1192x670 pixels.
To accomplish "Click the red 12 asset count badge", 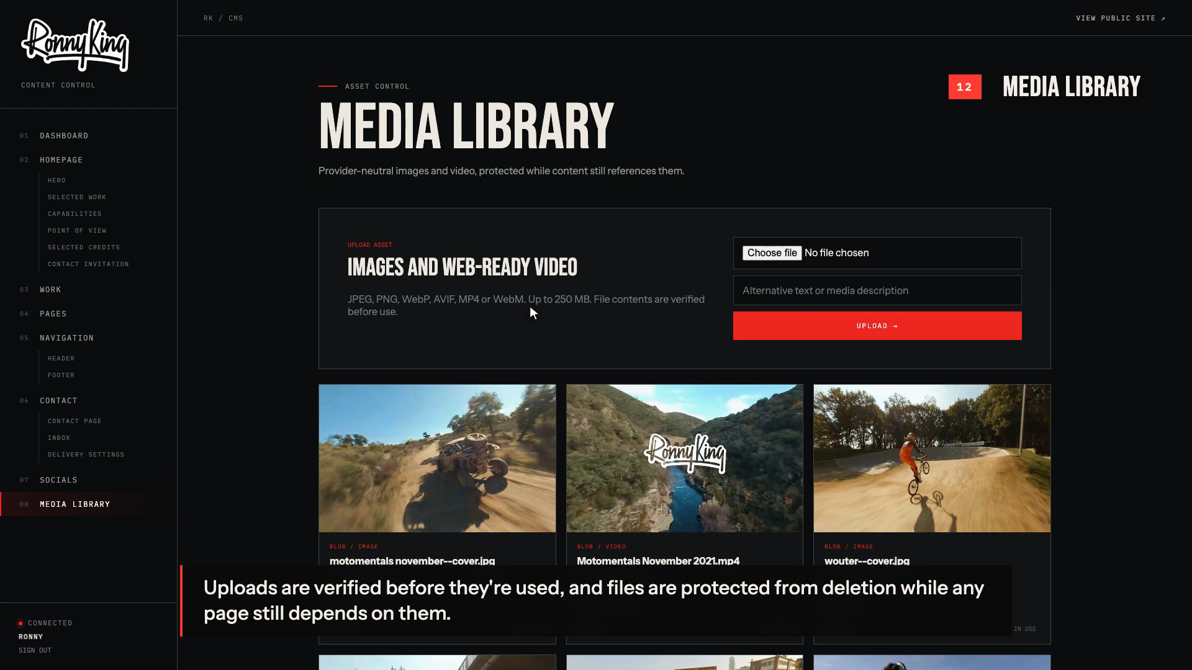I will (965, 87).
